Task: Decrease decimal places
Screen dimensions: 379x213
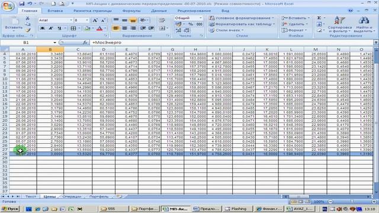Action: tap(187, 30)
